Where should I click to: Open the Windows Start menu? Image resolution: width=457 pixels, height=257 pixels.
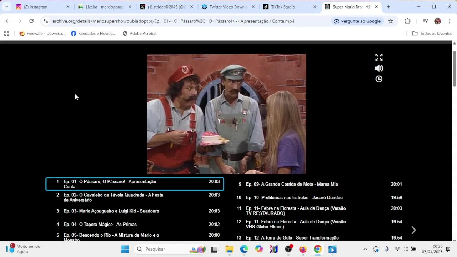125,249
